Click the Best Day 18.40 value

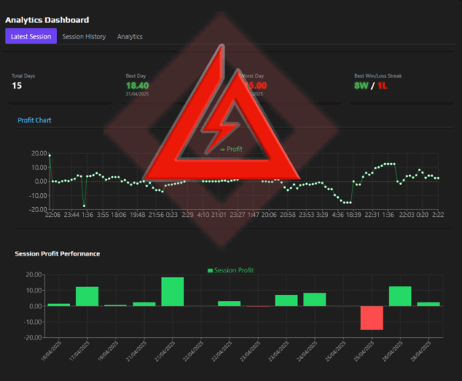(x=137, y=85)
